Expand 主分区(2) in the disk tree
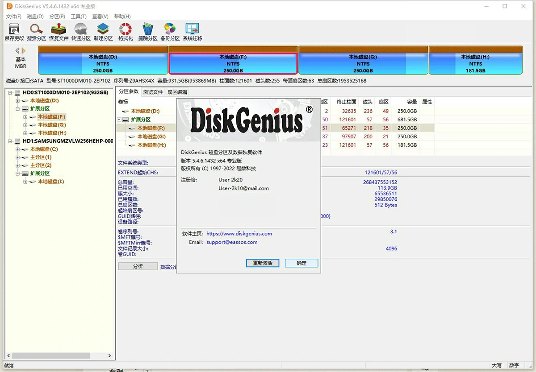 tap(17, 165)
